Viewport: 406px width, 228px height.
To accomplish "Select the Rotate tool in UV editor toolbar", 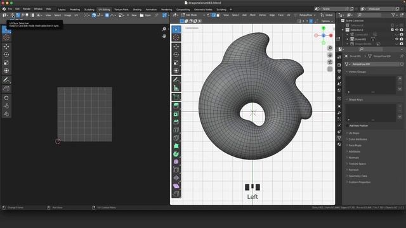I will (x=6, y=54).
